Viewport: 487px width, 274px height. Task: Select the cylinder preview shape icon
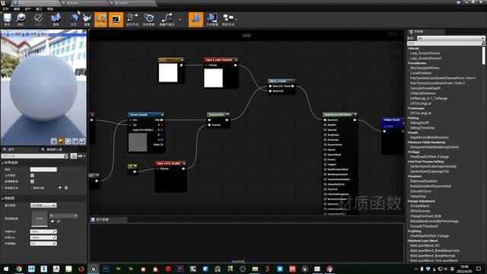pos(54,142)
